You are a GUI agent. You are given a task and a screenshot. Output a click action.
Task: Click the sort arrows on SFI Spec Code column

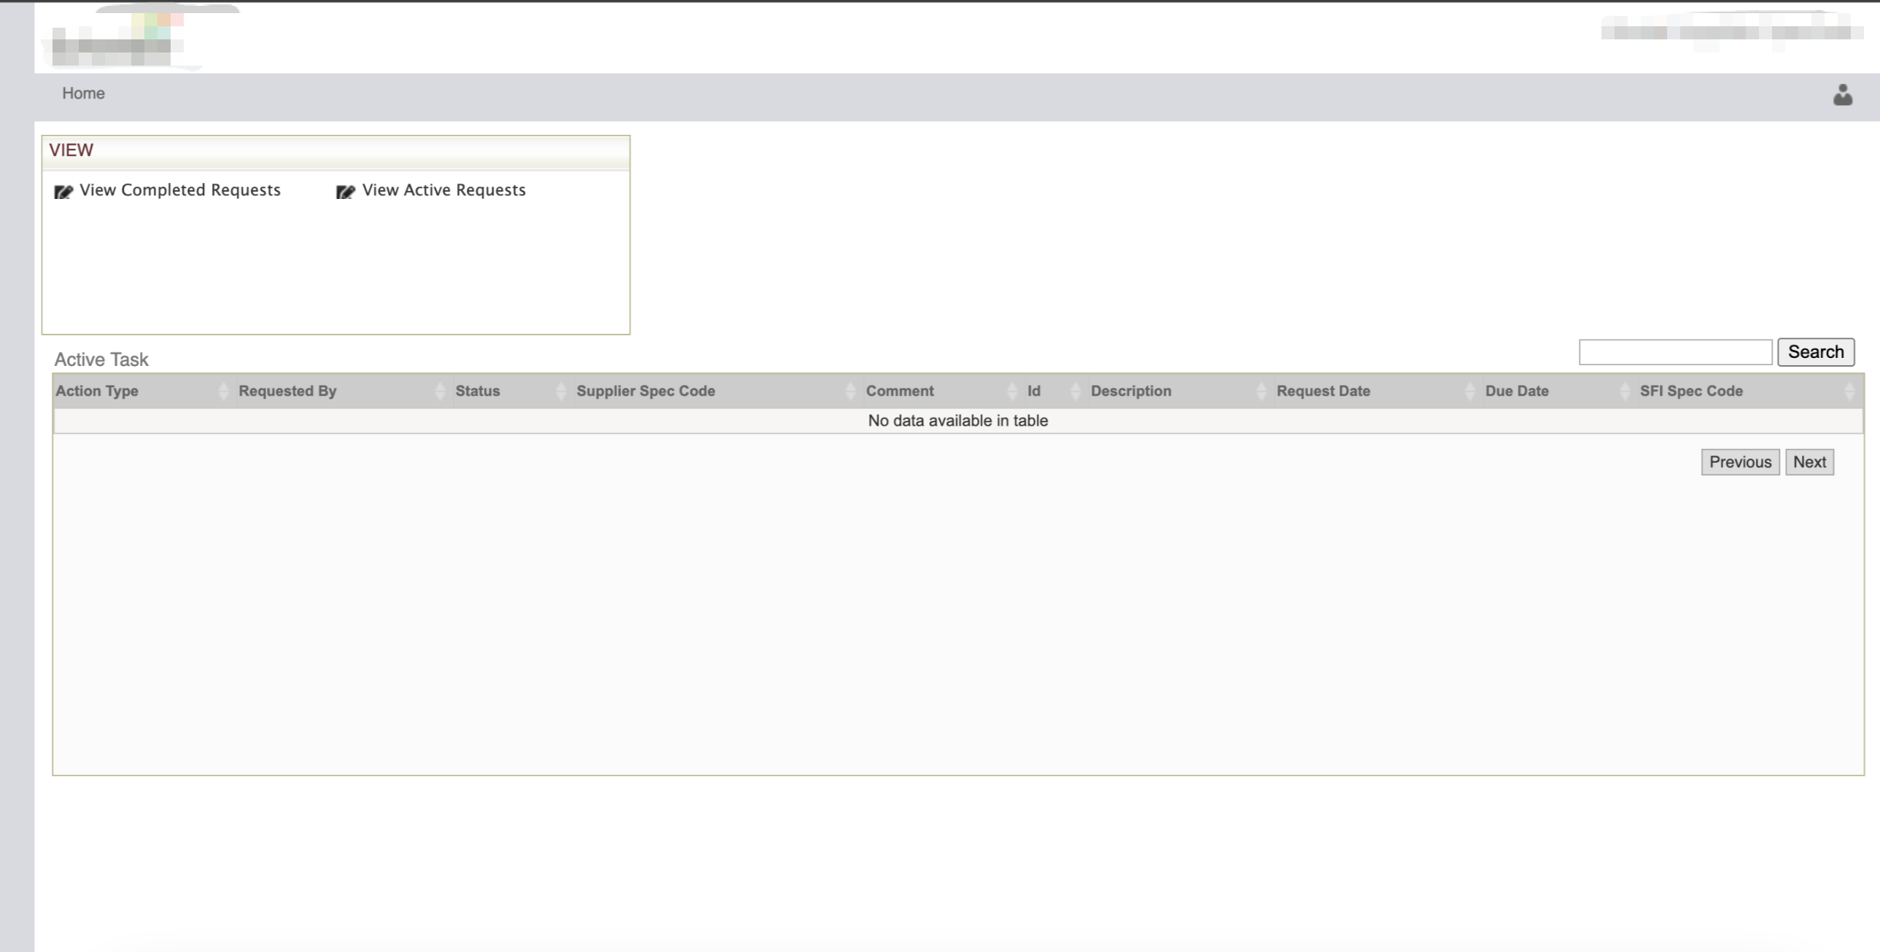point(1849,390)
